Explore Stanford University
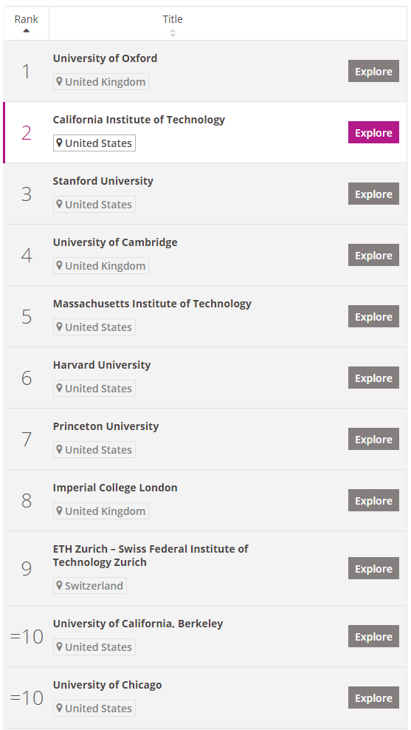The height and width of the screenshot is (730, 411). [x=373, y=194]
